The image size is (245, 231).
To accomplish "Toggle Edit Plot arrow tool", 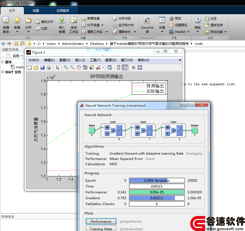I will pyautogui.click(x=58, y=67).
